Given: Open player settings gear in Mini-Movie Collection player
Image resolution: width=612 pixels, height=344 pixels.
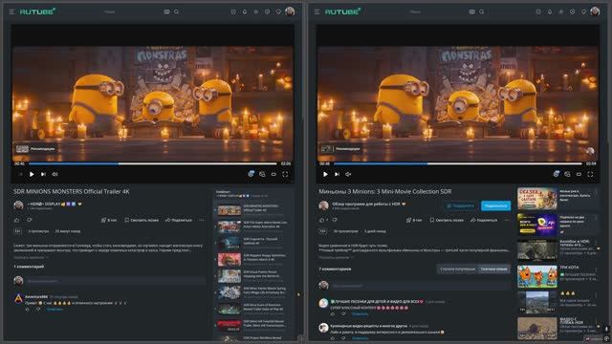Looking at the screenshot, I should [x=557, y=174].
